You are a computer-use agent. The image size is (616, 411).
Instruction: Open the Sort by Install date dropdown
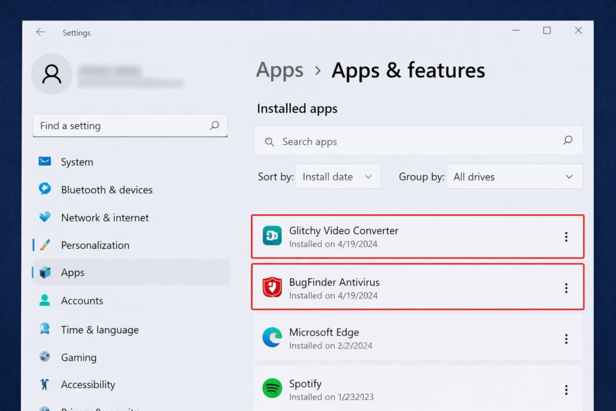(337, 177)
